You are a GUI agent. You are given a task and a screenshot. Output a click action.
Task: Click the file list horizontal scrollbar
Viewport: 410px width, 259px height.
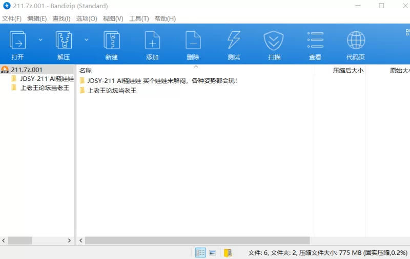pos(197,241)
